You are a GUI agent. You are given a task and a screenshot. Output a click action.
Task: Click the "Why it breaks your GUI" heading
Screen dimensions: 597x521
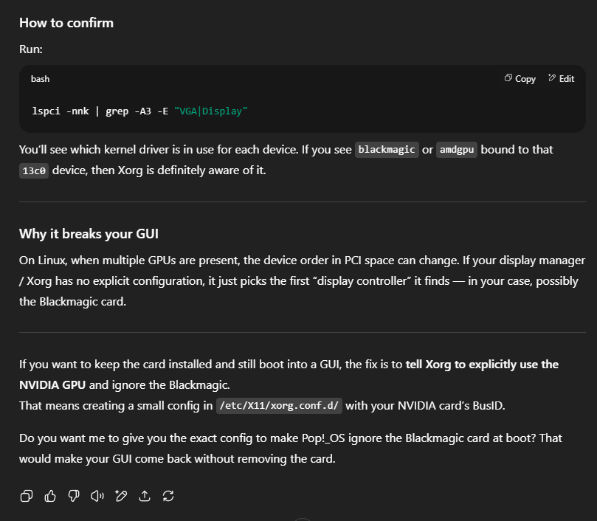click(89, 234)
